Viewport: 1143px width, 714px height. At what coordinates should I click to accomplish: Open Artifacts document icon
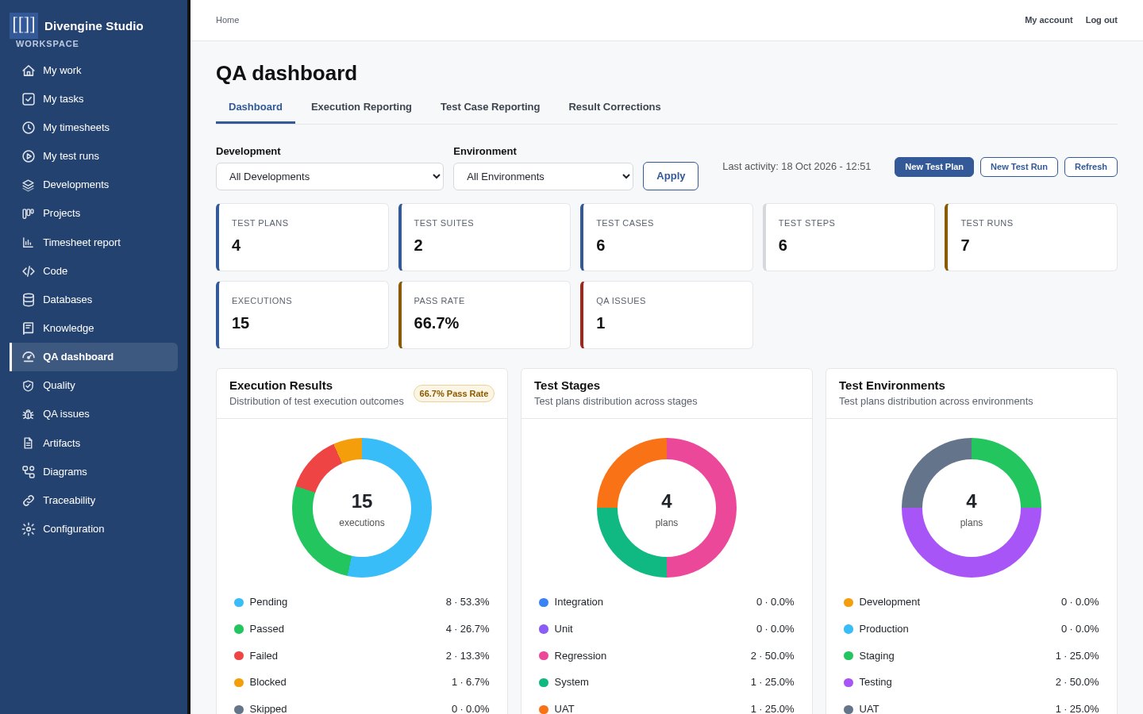click(x=29, y=443)
